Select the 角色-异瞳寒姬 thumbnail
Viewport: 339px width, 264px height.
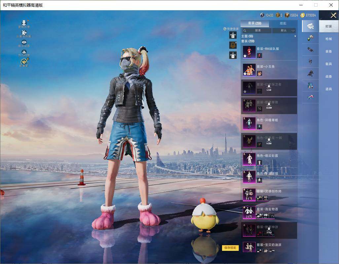coord(249,123)
